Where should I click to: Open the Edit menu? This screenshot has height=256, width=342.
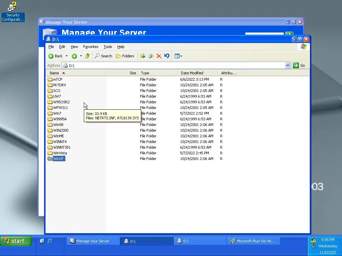[x=62, y=47]
